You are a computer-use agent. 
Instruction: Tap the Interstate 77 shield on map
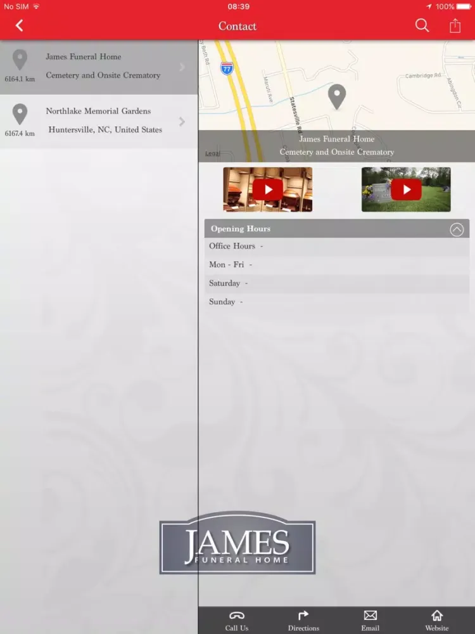[227, 68]
